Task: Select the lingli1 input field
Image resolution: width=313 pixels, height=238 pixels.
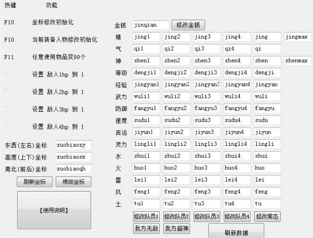Action: point(146,144)
